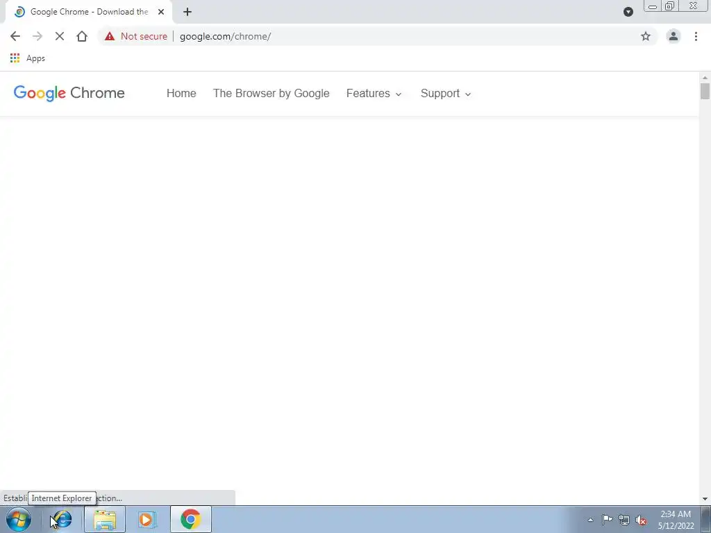Image resolution: width=711 pixels, height=533 pixels.
Task: Open Apps shortcut in bookmarks bar
Action: tap(27, 58)
